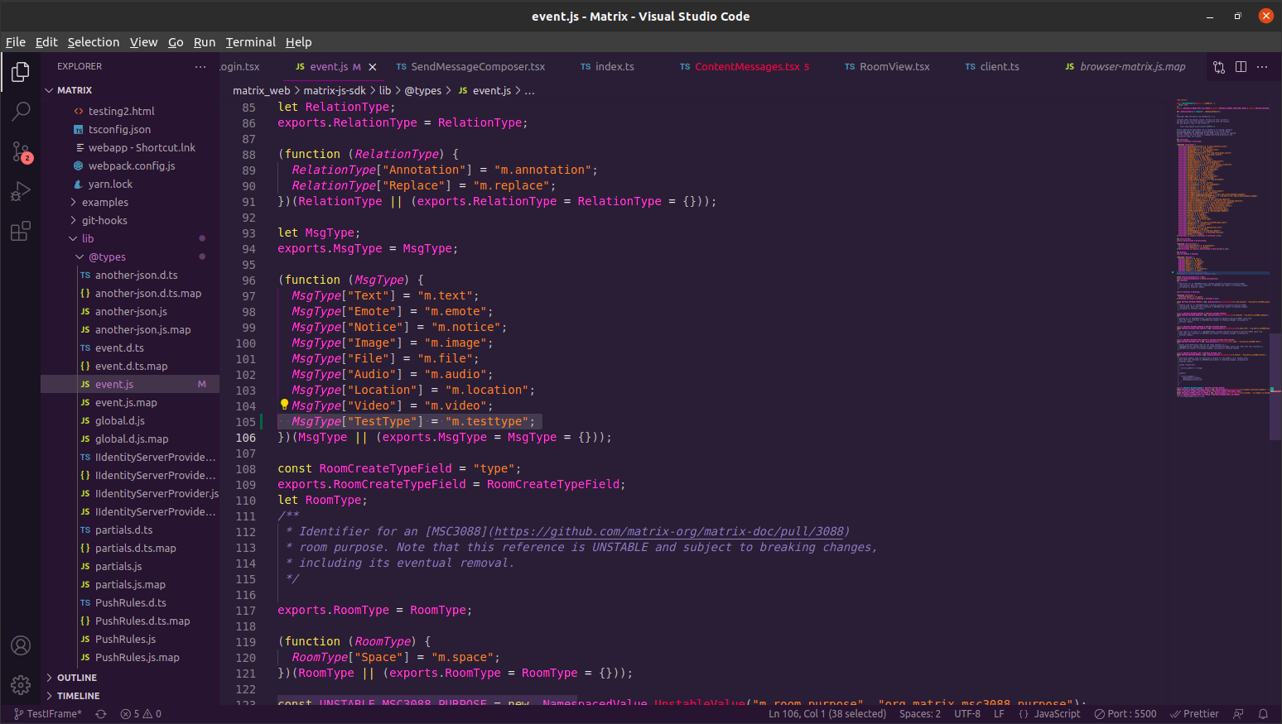Expand the TIMELINE section

(x=78, y=696)
